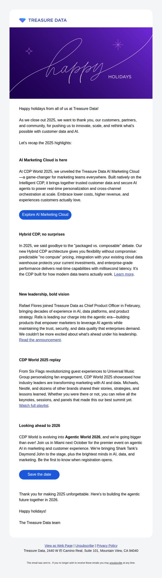Open the Watch full playlist link
This screenshot has width=162, height=578.
(34, 405)
